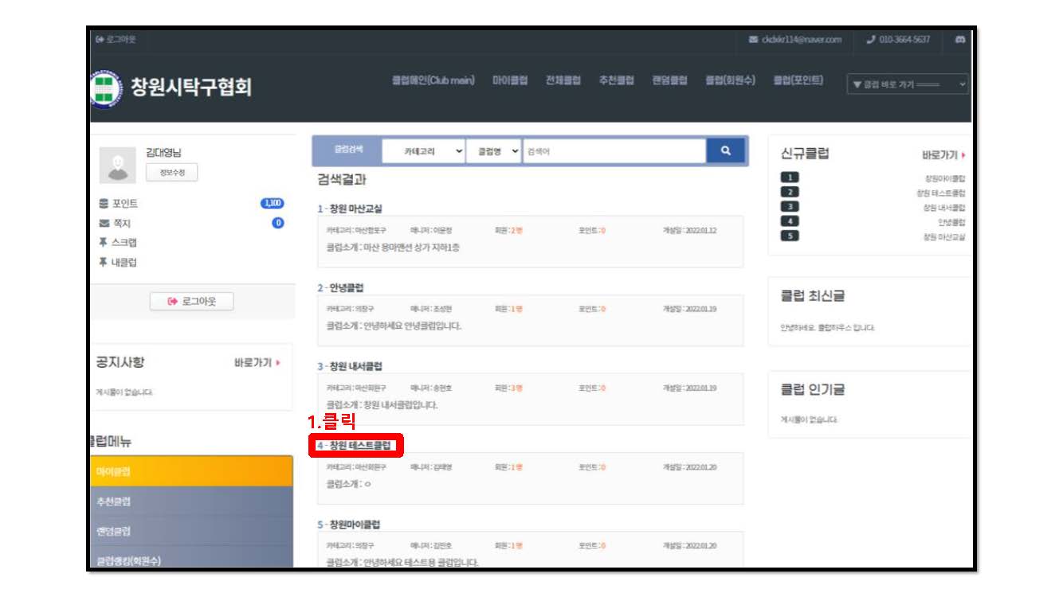This screenshot has width=1063, height=597.
Task: Click 창원마이클럽 in the 신규클럽 list
Action: click(x=945, y=178)
